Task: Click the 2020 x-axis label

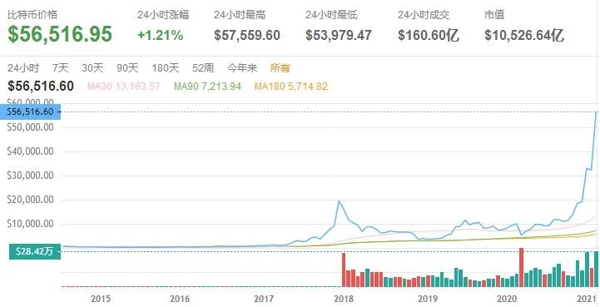Action: pos(507,299)
